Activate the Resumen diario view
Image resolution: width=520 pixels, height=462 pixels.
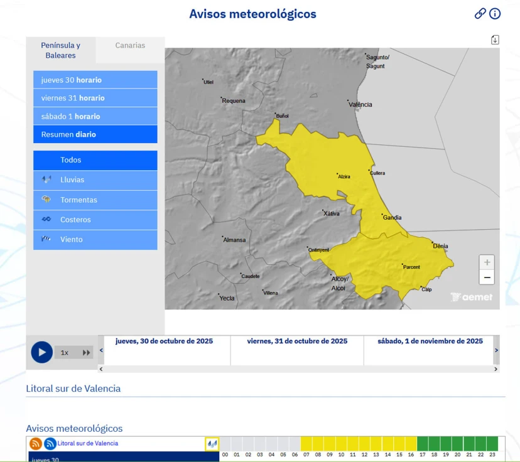click(95, 134)
